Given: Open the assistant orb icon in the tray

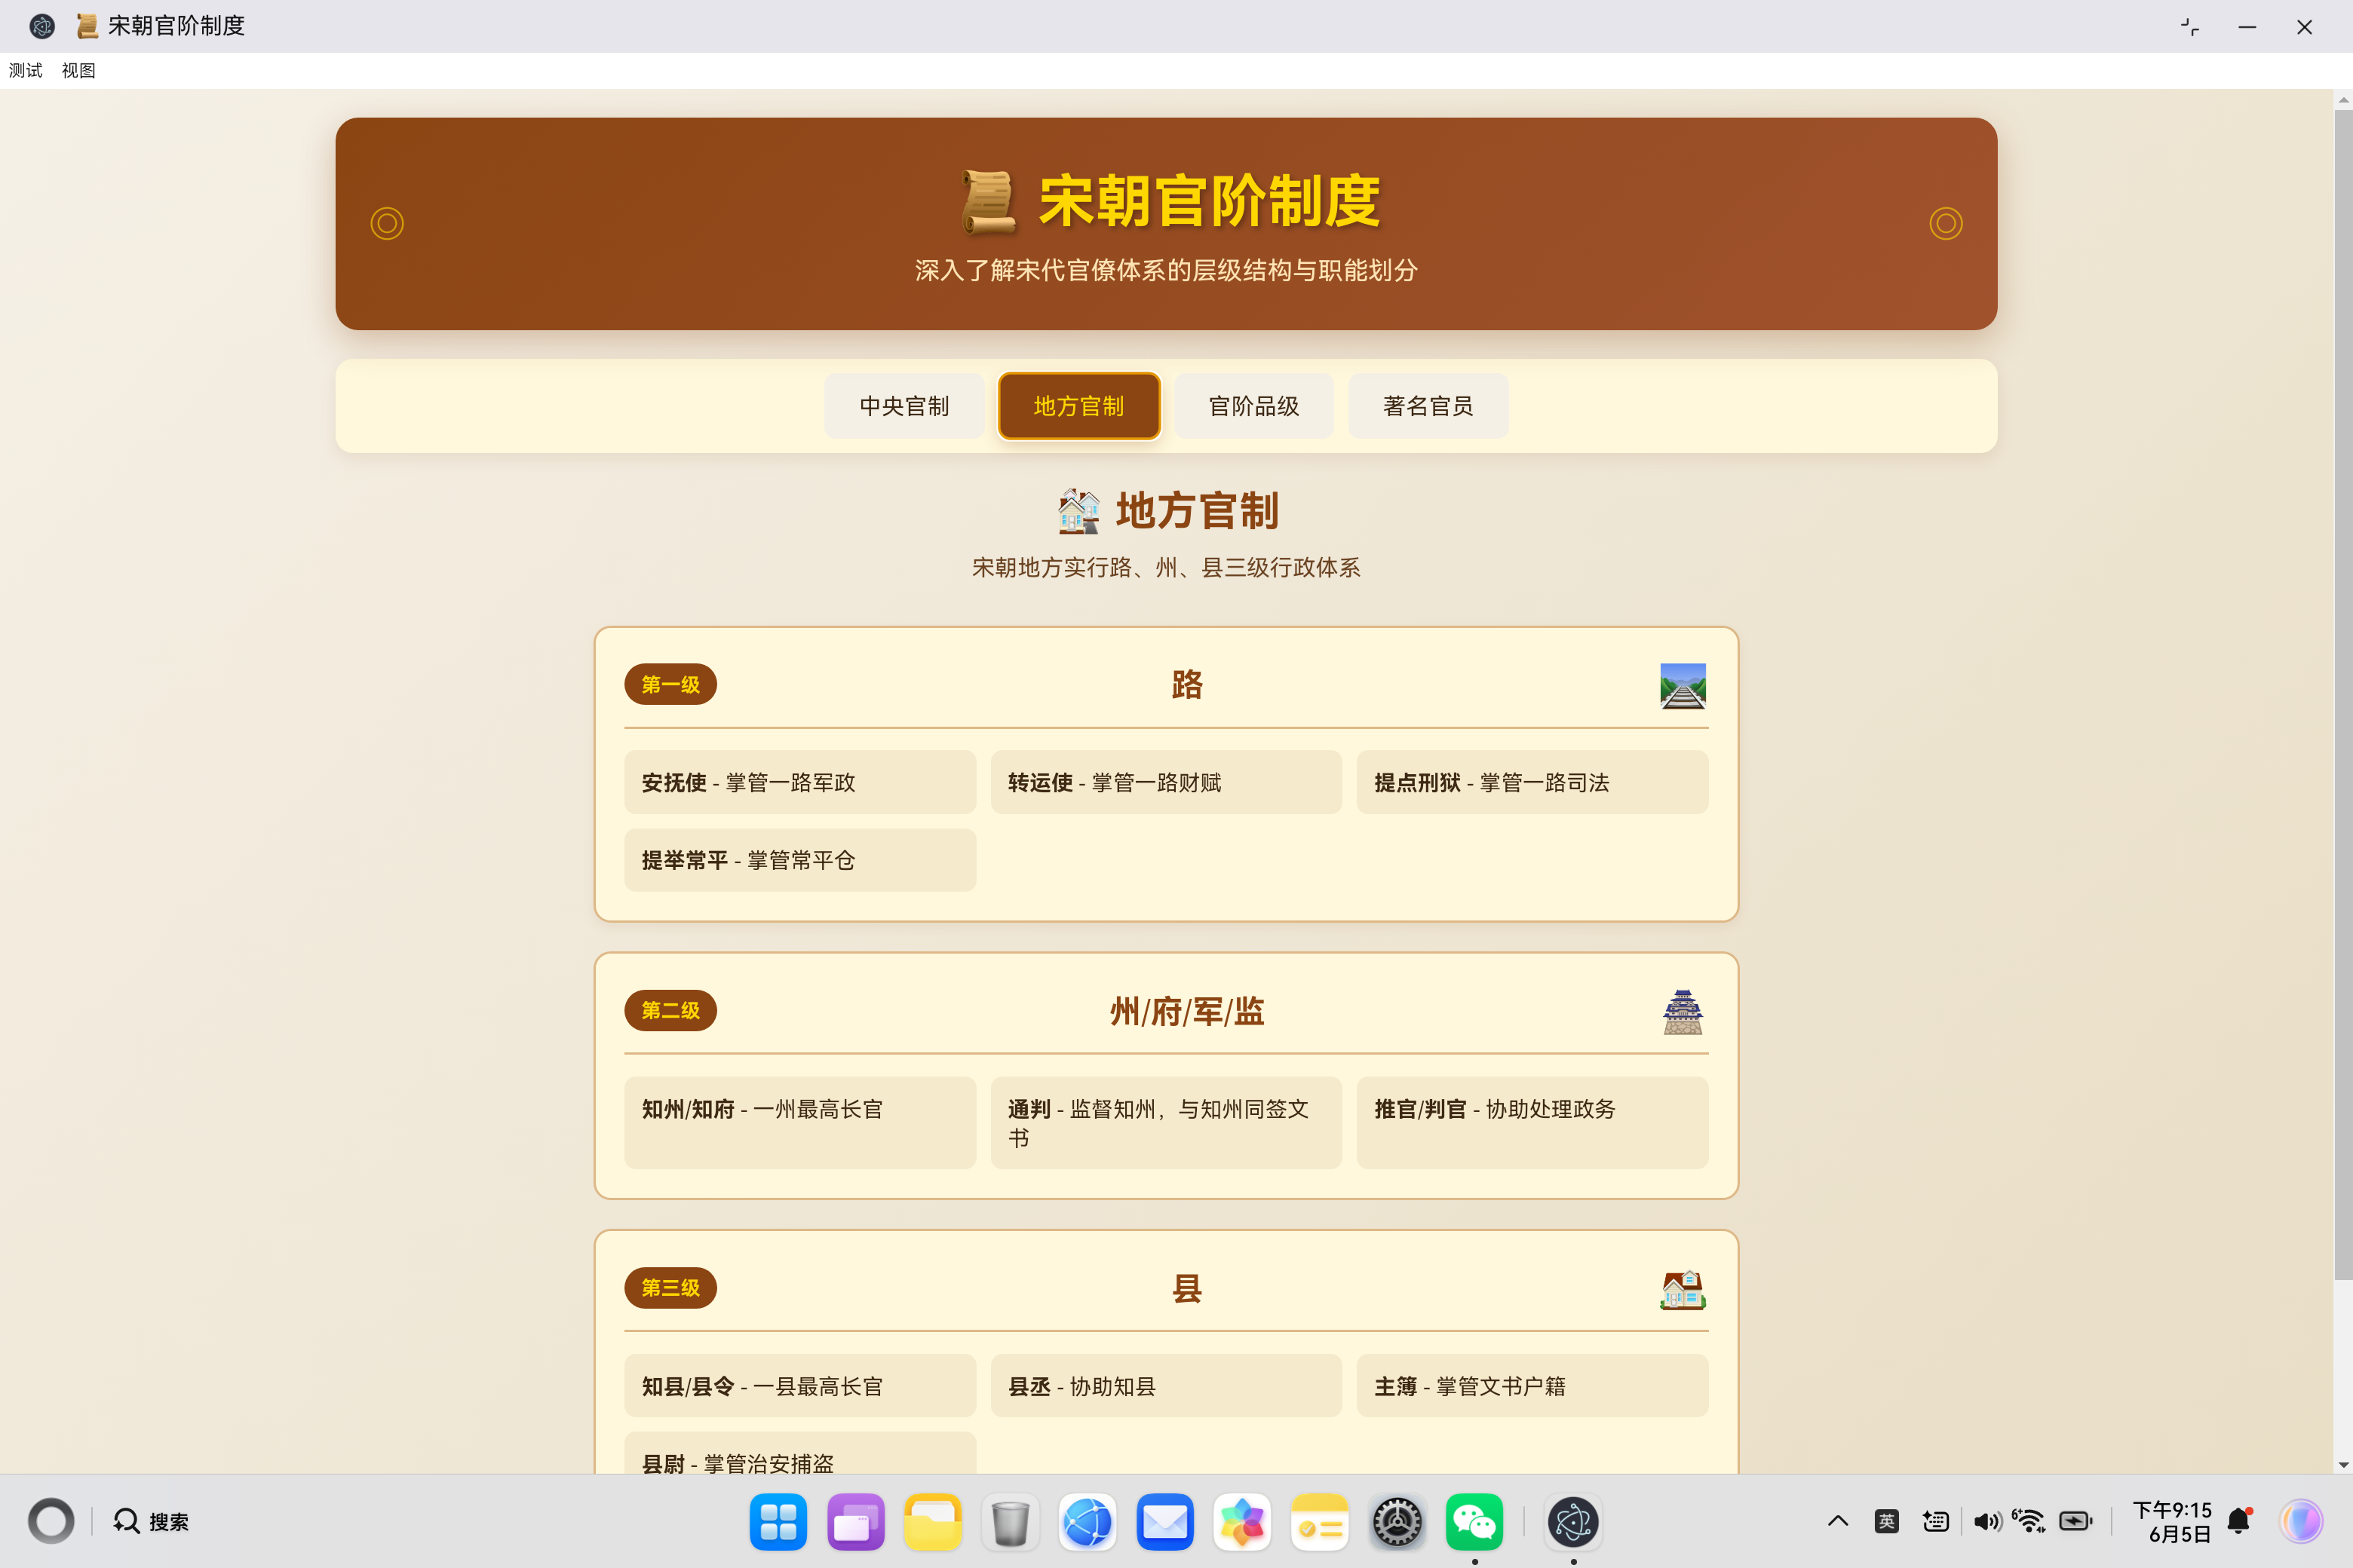Looking at the screenshot, I should coord(2301,1521).
